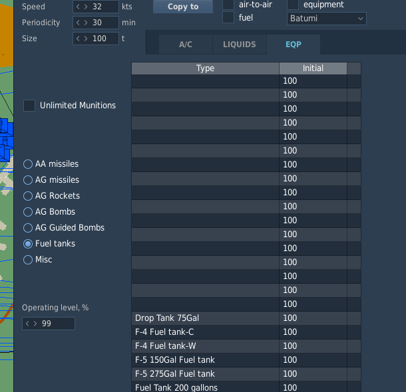This screenshot has height=392, width=406.
Task: Select the AG missiles radio button
Action: (x=28, y=180)
